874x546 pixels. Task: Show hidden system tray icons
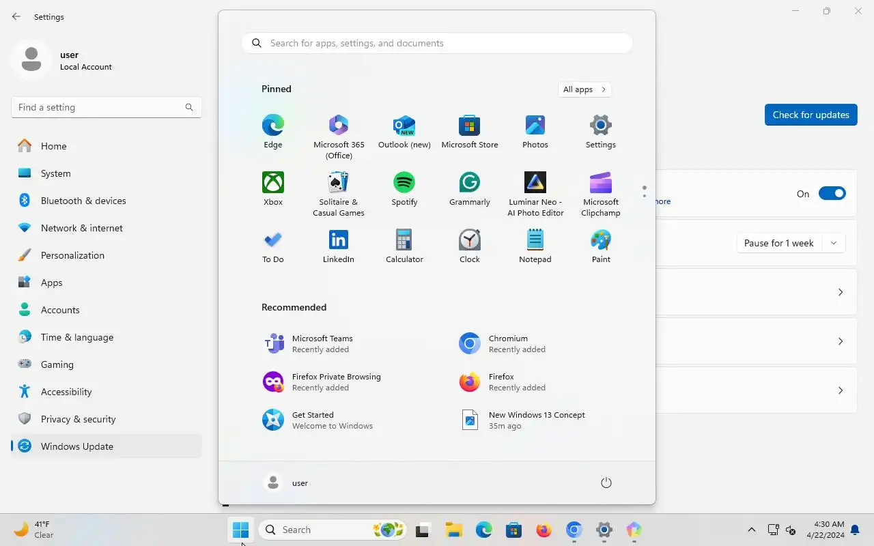click(752, 530)
